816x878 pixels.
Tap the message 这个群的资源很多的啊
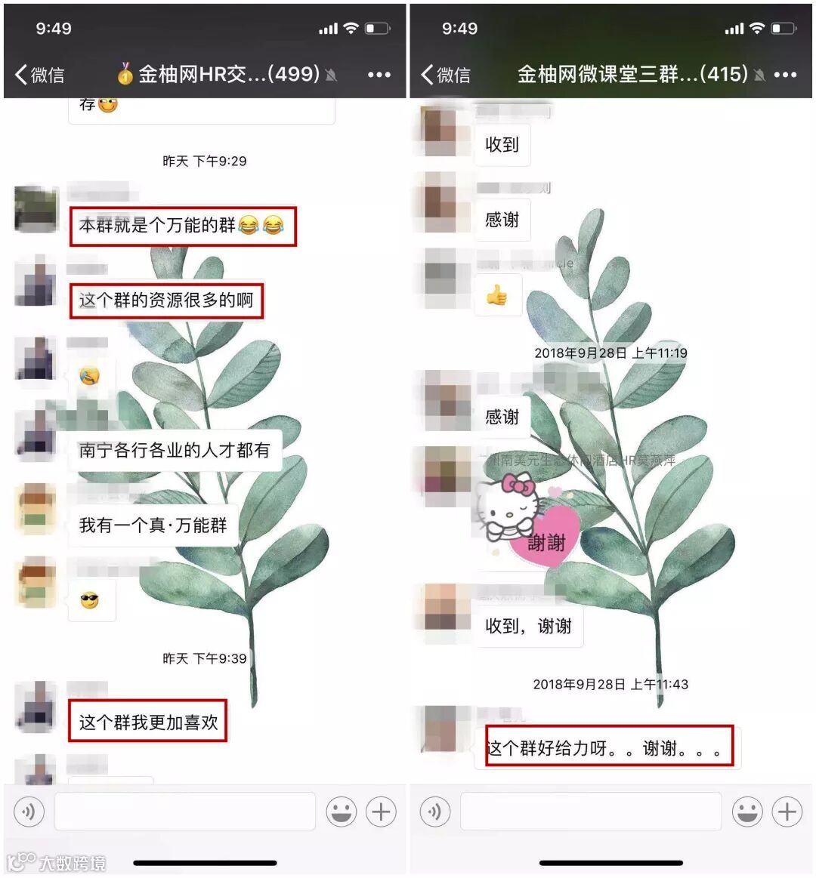(x=166, y=300)
